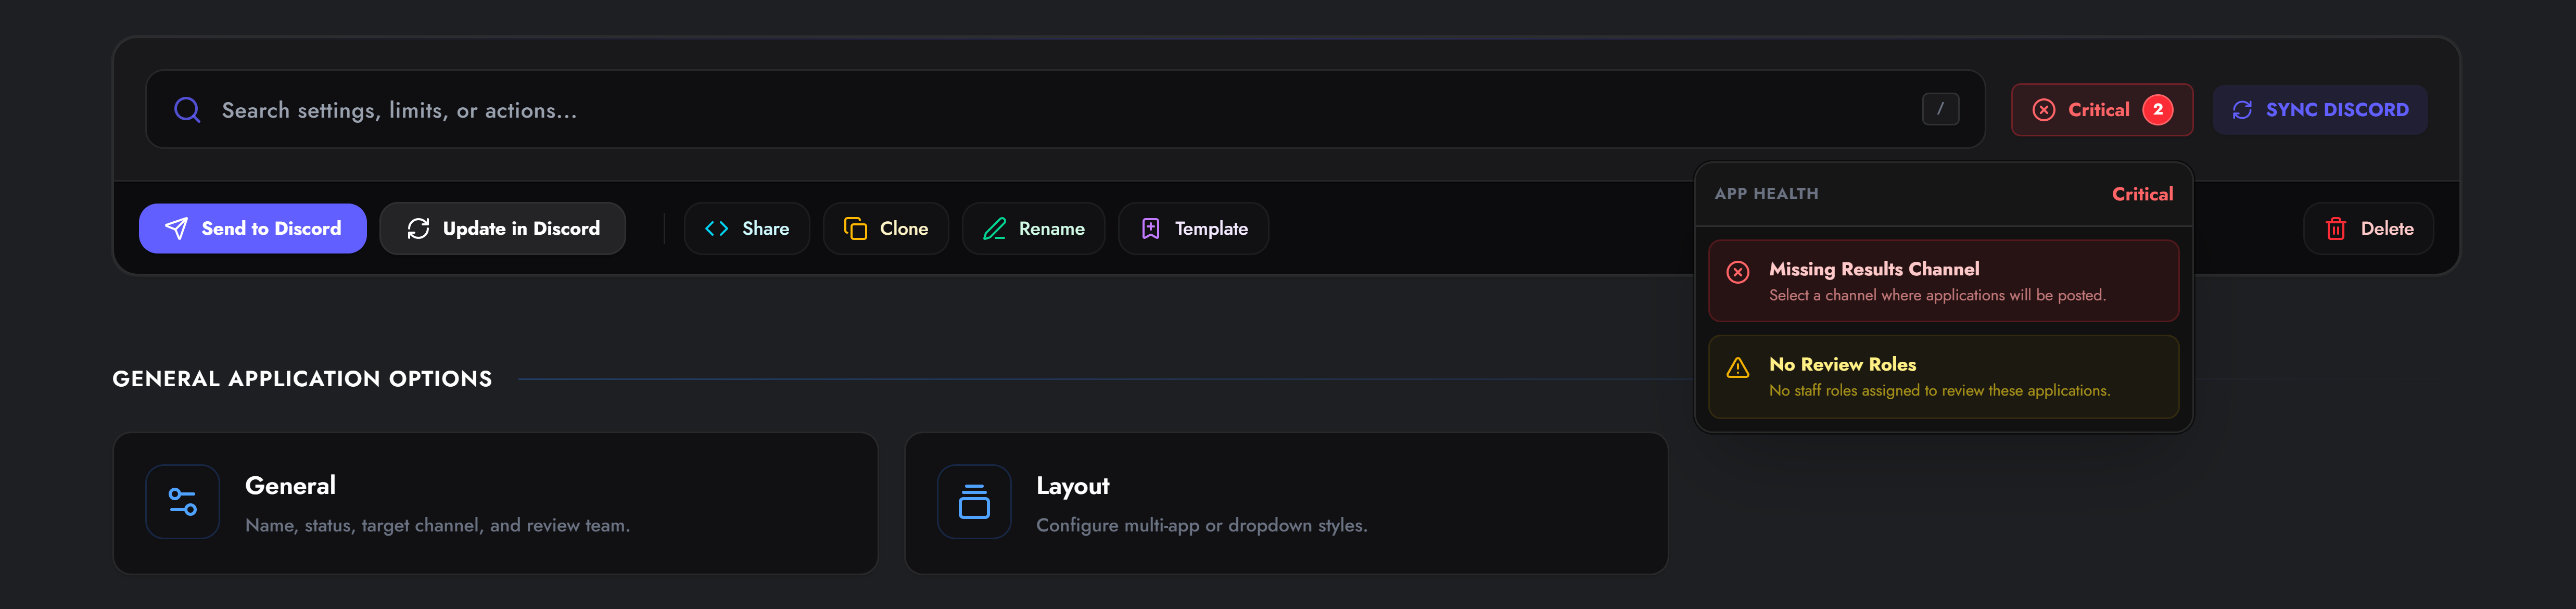Click the slash shortcut key hint

click(1940, 110)
